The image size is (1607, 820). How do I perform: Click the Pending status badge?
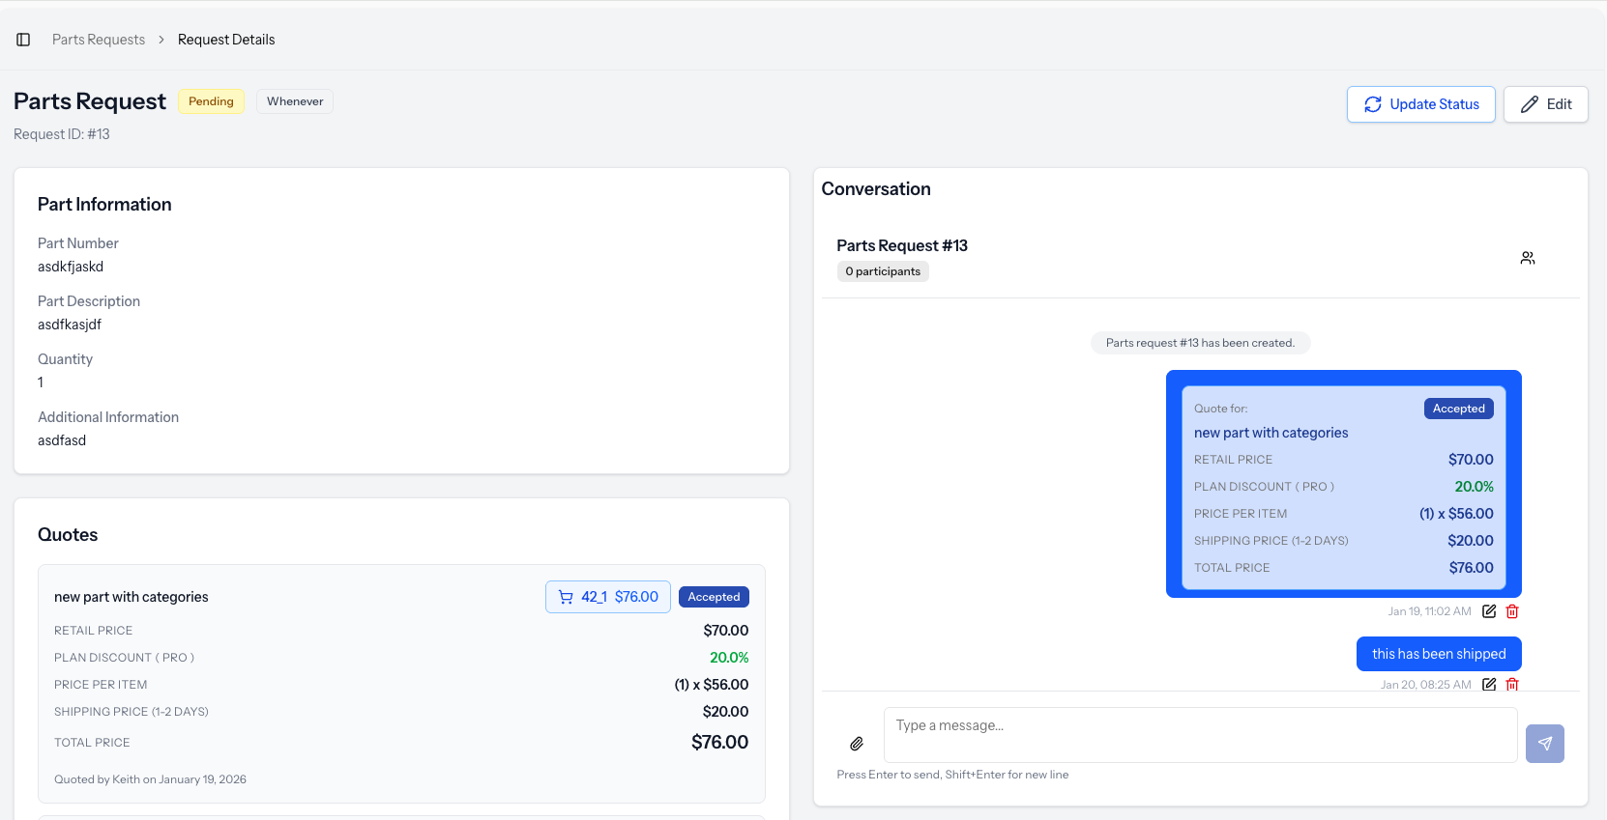211,101
